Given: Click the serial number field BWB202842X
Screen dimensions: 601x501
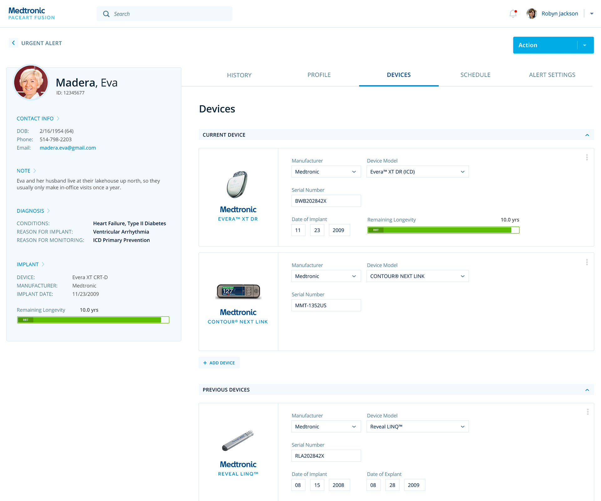Looking at the screenshot, I should point(326,201).
